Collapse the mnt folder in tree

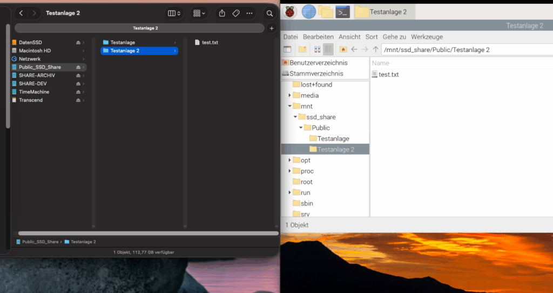click(290, 106)
